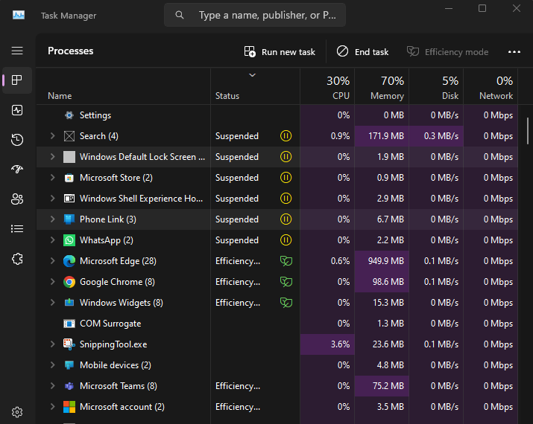Click the Microsoft Edge process icon

coord(69,261)
